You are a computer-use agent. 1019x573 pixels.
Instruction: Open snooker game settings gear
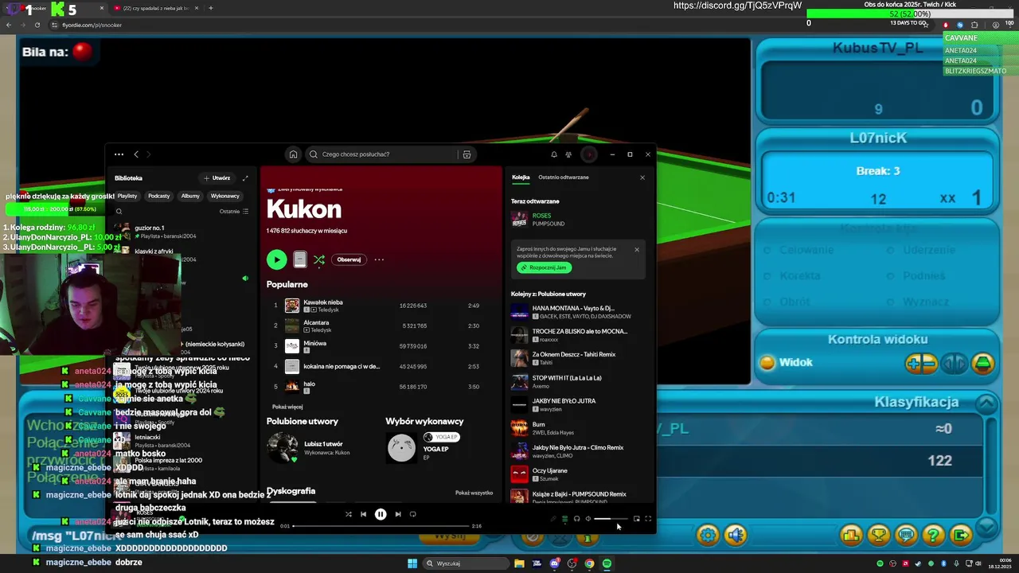point(708,535)
